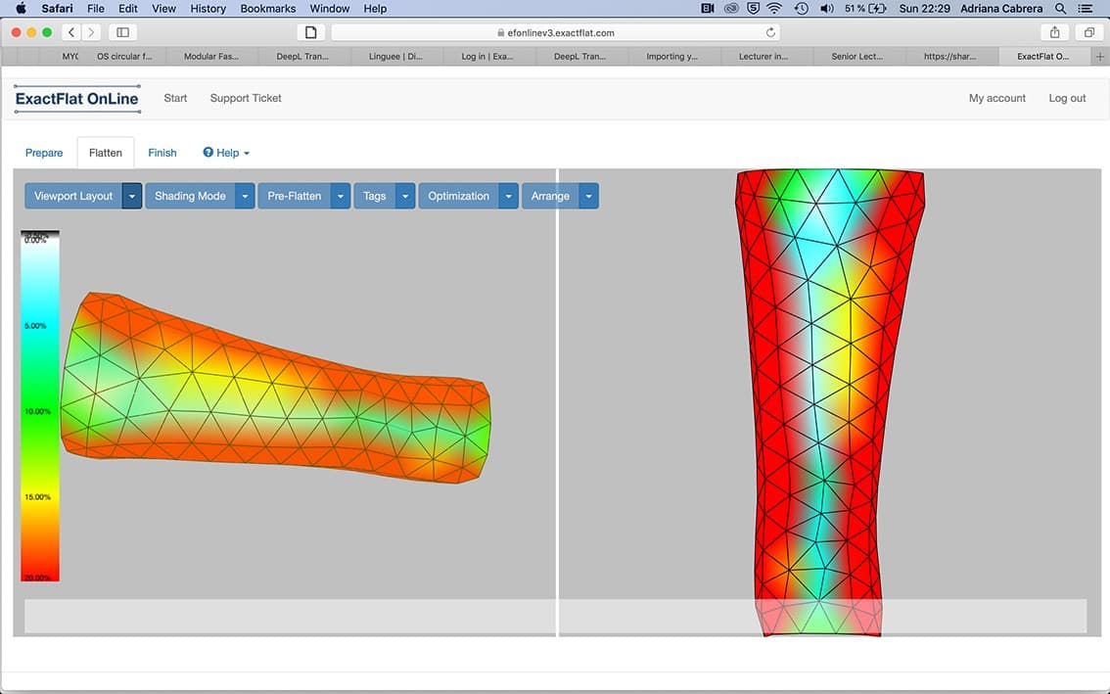Toggle the Safari sidebar button
Screen dimensions: 1110x694
click(123, 32)
